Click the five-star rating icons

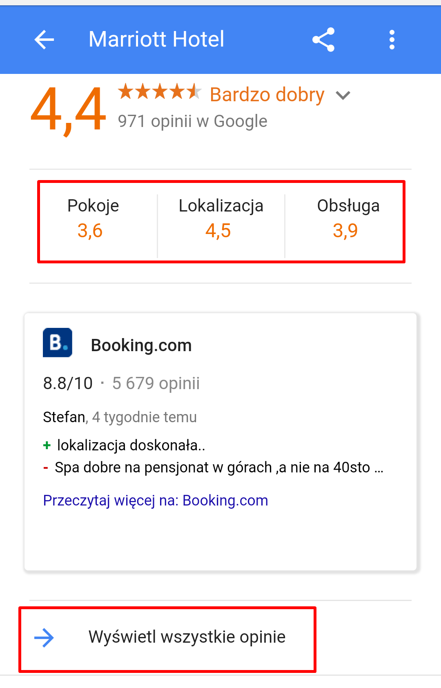tap(160, 91)
